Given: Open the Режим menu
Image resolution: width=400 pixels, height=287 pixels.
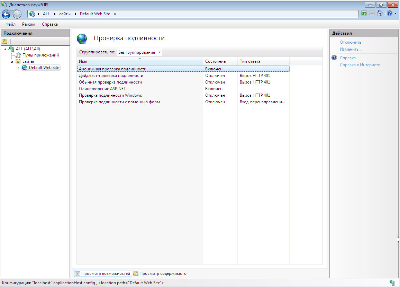Looking at the screenshot, I should [29, 24].
